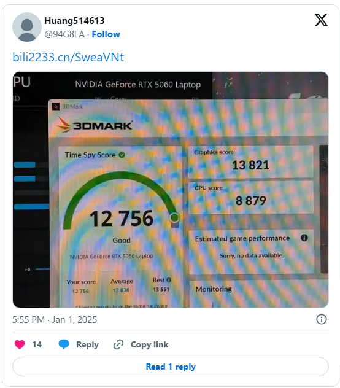This screenshot has width=340, height=388.
Task: Open the 3DMark Time Spy screenshot image
Action: [171, 190]
